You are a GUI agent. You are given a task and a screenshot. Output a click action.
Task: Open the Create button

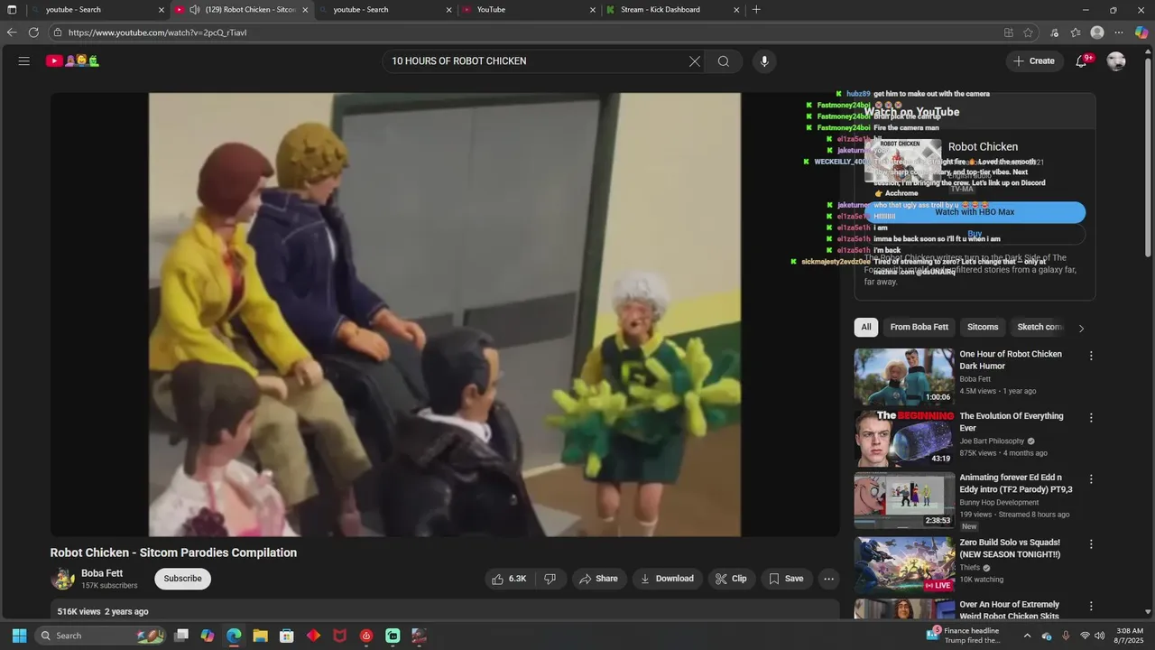[x=1034, y=61]
